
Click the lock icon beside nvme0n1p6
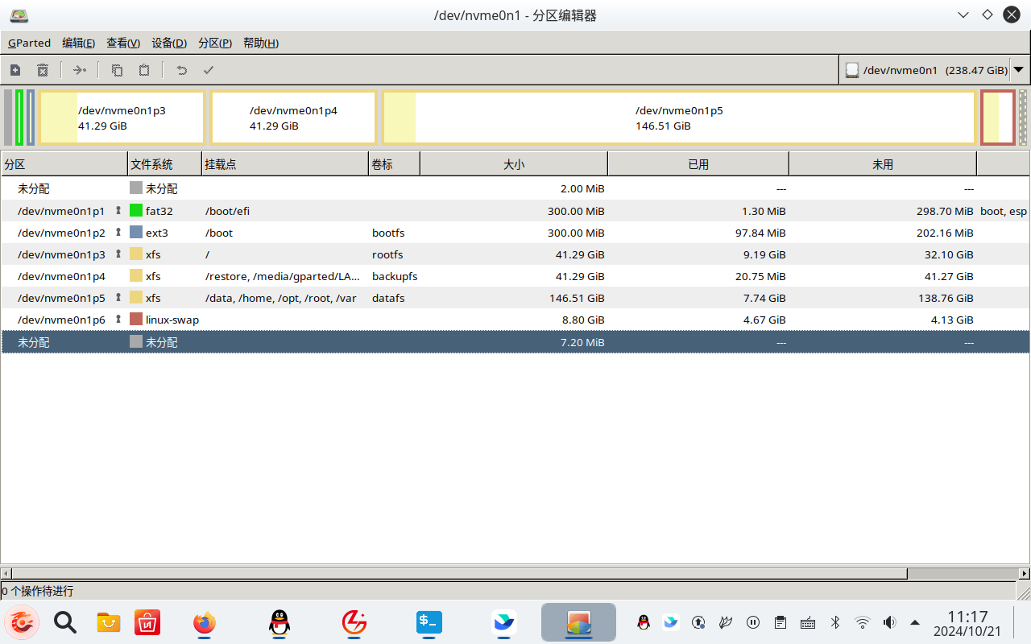click(x=118, y=319)
